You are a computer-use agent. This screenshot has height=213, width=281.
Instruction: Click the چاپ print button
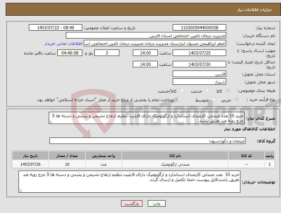pos(157,203)
